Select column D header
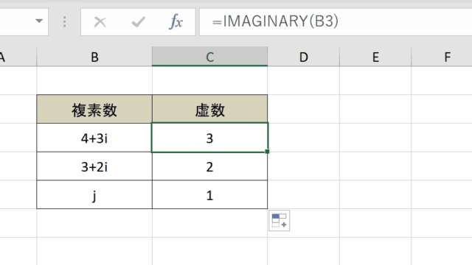The image size is (472, 265). [x=303, y=57]
